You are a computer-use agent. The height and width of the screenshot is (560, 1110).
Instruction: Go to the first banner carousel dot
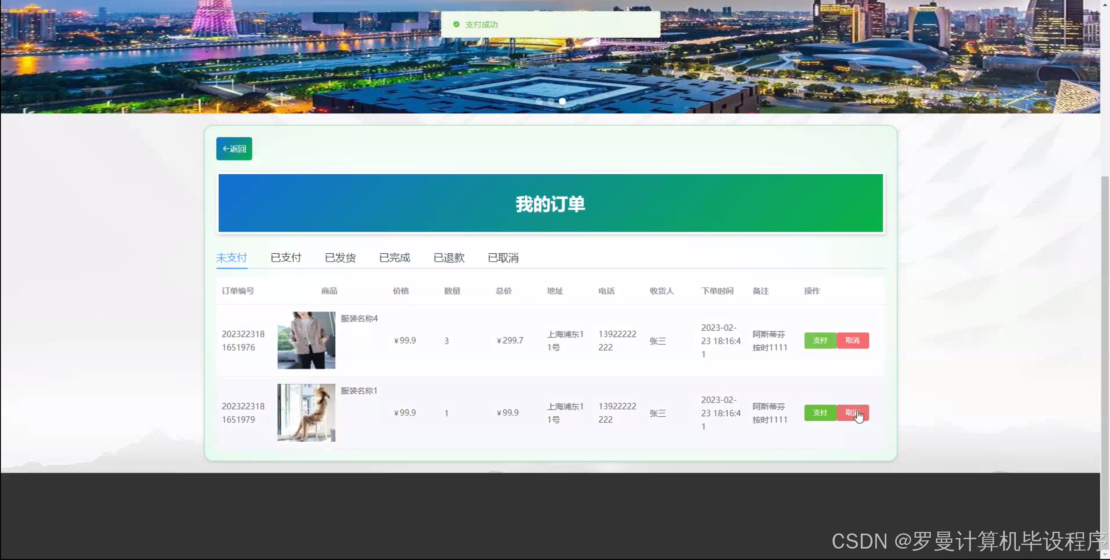coord(539,101)
